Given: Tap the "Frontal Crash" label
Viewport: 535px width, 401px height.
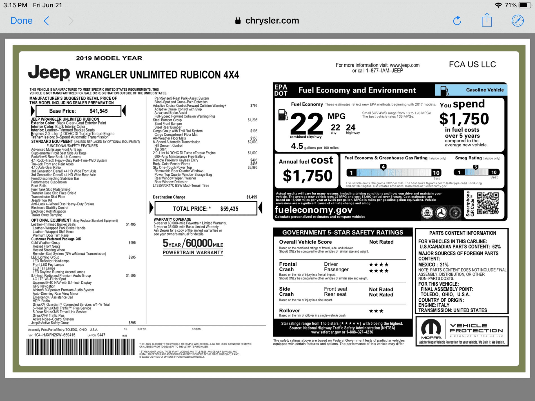Looking at the screenshot, I should 287,267.
